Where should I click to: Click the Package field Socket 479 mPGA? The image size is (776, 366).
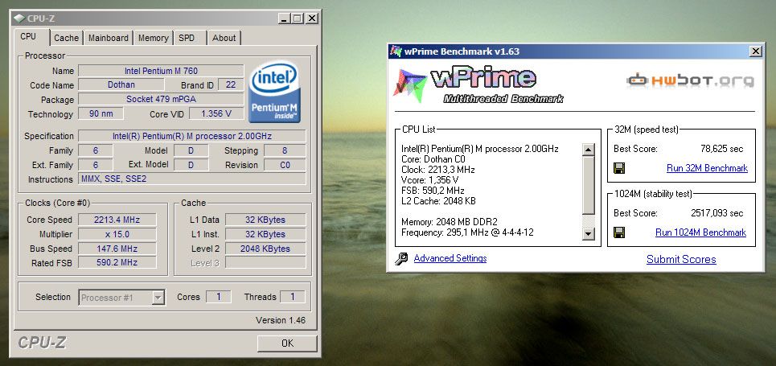click(x=161, y=99)
